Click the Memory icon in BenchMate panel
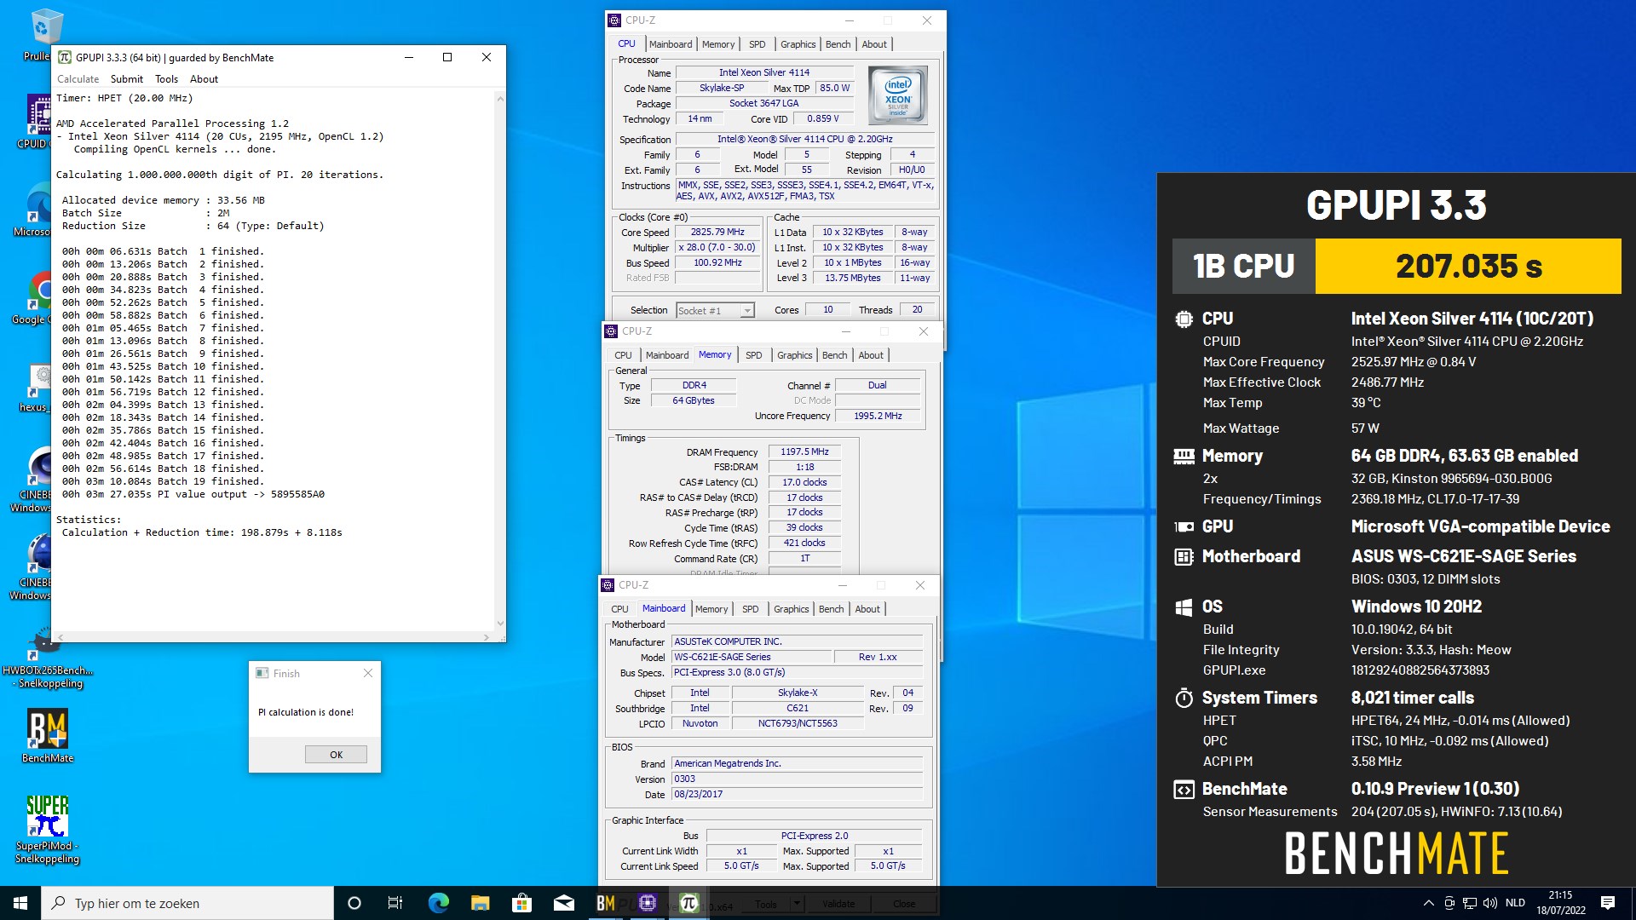This screenshot has width=1636, height=920. pos(1184,457)
